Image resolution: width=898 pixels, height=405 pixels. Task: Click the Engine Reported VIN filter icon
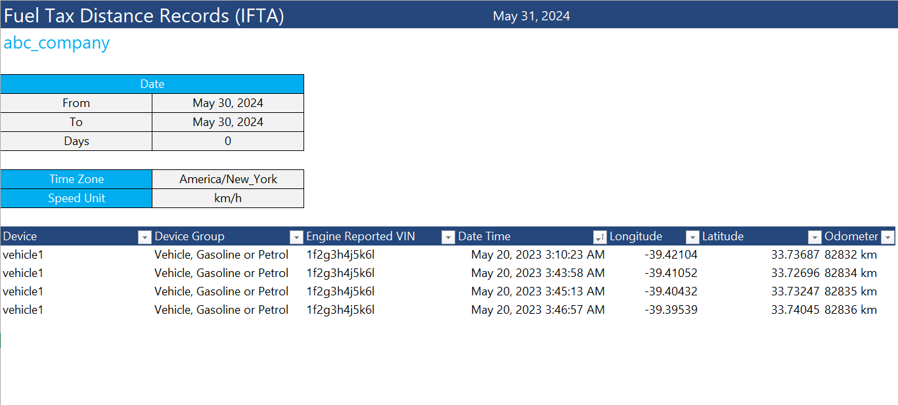pyautogui.click(x=447, y=236)
